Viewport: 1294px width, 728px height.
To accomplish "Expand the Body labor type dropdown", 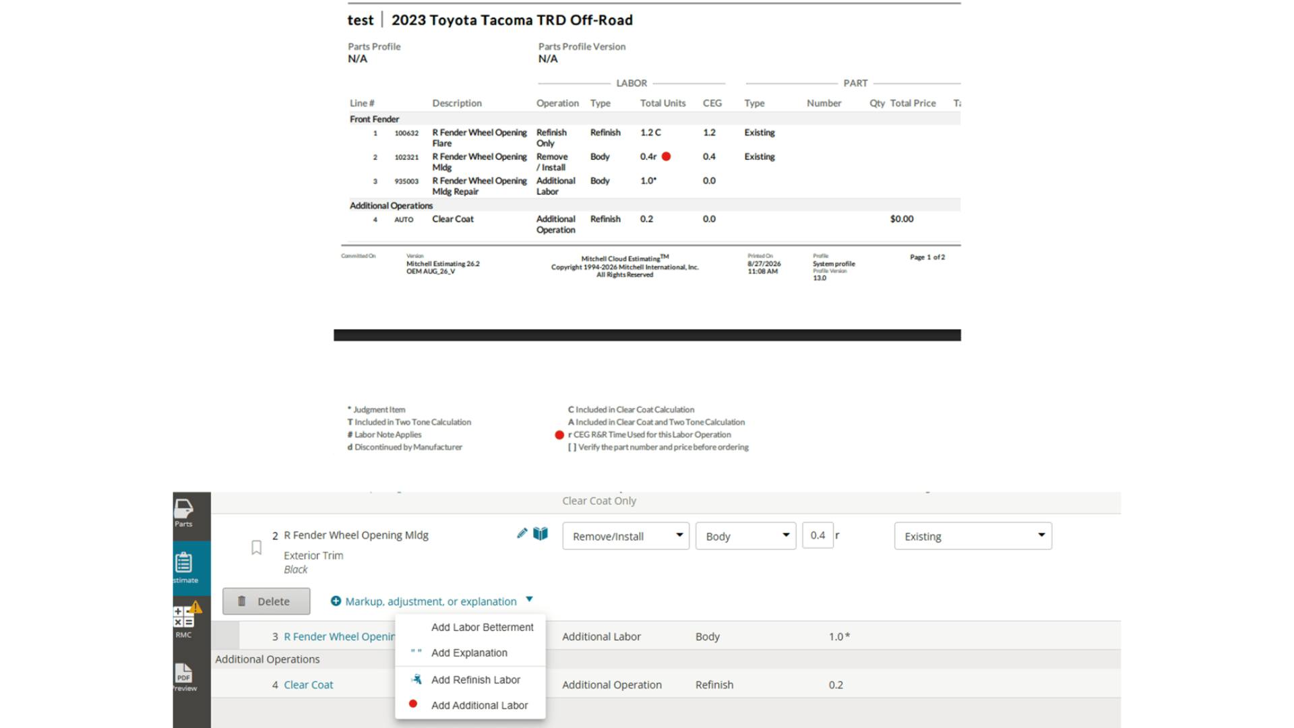I will pos(745,536).
